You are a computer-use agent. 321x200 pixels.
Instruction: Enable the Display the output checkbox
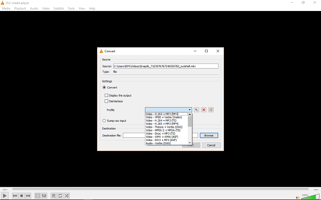[x=106, y=95]
